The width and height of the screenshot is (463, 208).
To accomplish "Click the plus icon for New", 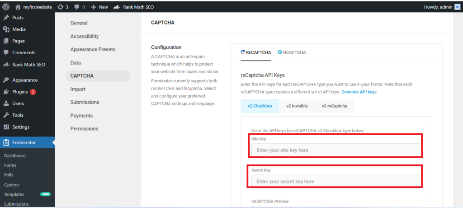I will point(94,7).
